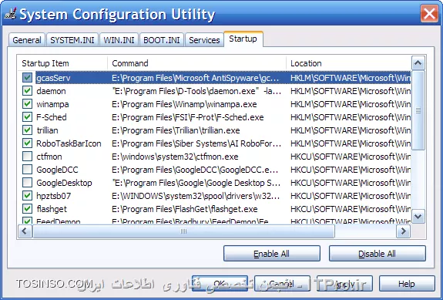Select the RoboTaskBarIcon row name
Image resolution: width=443 pixels, height=300 pixels.
69,143
